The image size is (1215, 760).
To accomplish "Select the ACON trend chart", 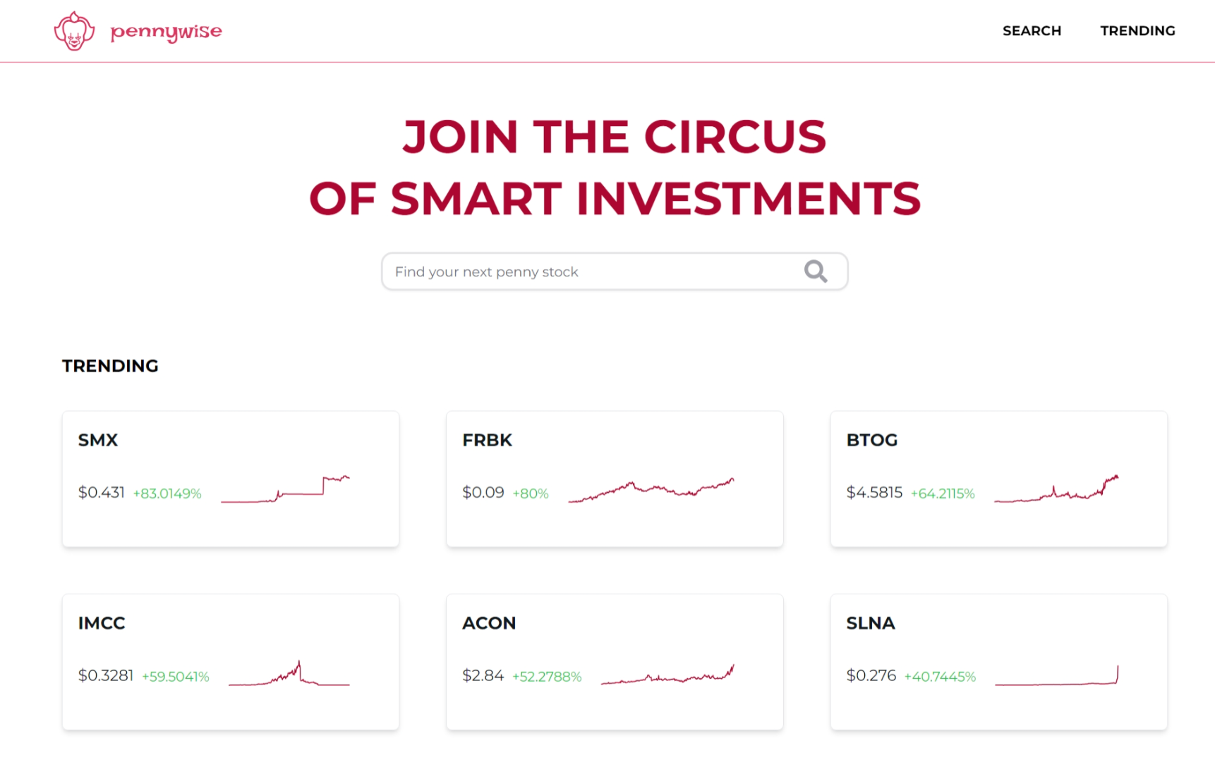I will 667,674.
